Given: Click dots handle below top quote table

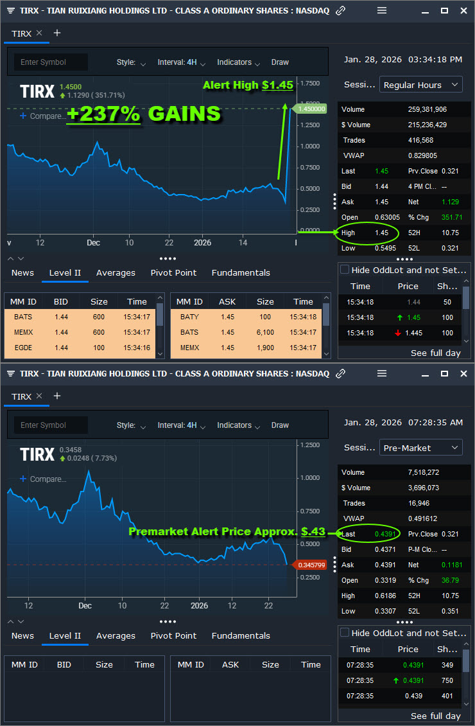Looking at the screenshot, I should click(x=404, y=260).
